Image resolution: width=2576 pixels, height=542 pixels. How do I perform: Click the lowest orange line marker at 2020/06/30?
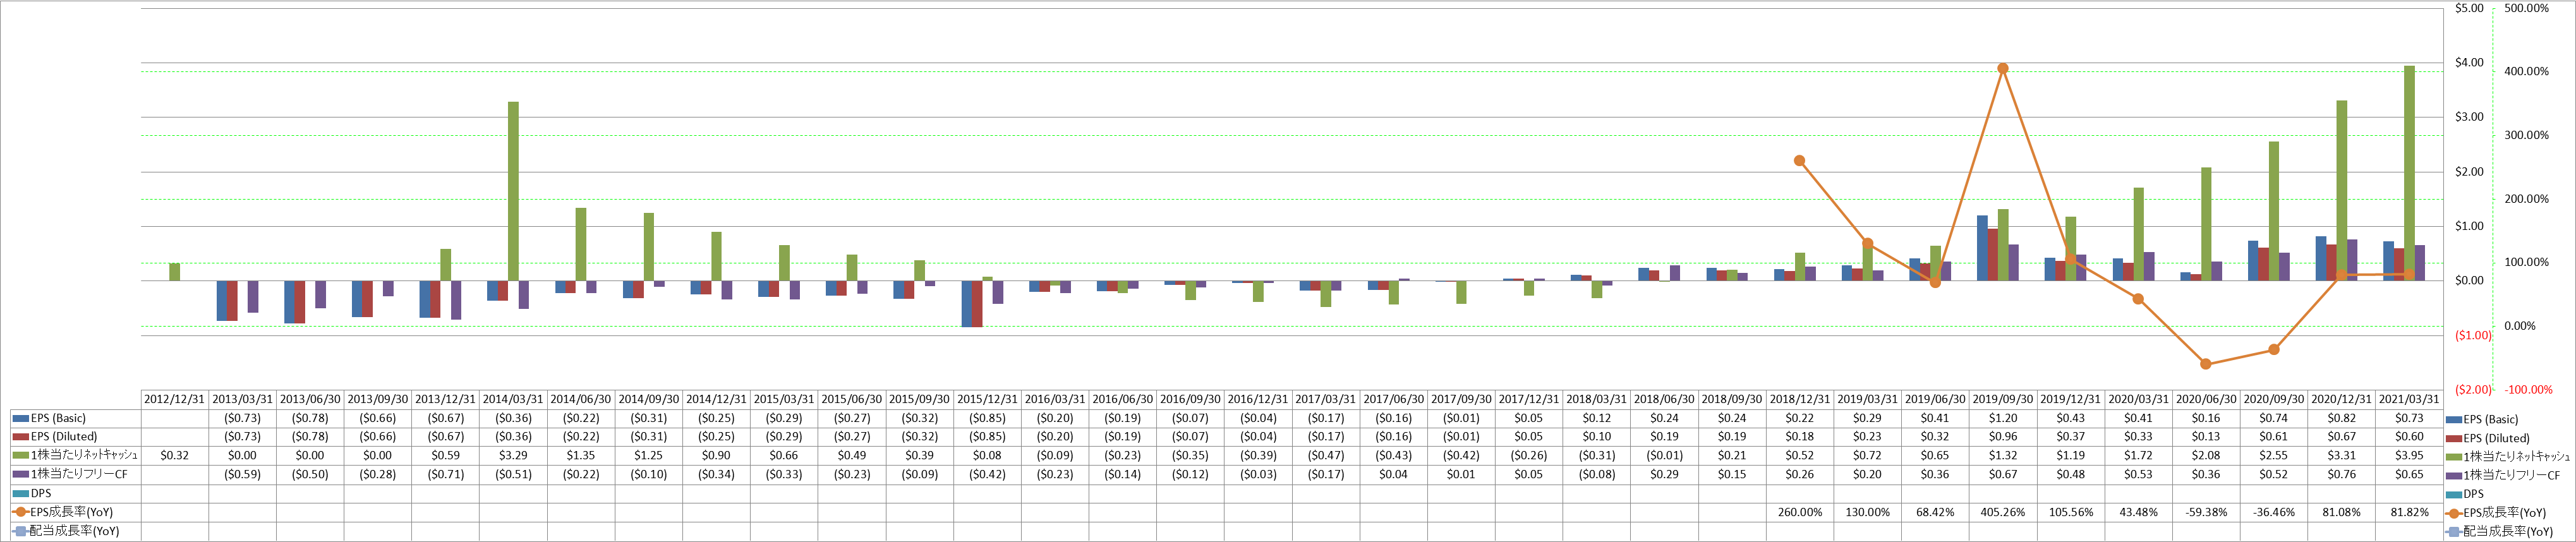(x=2206, y=364)
